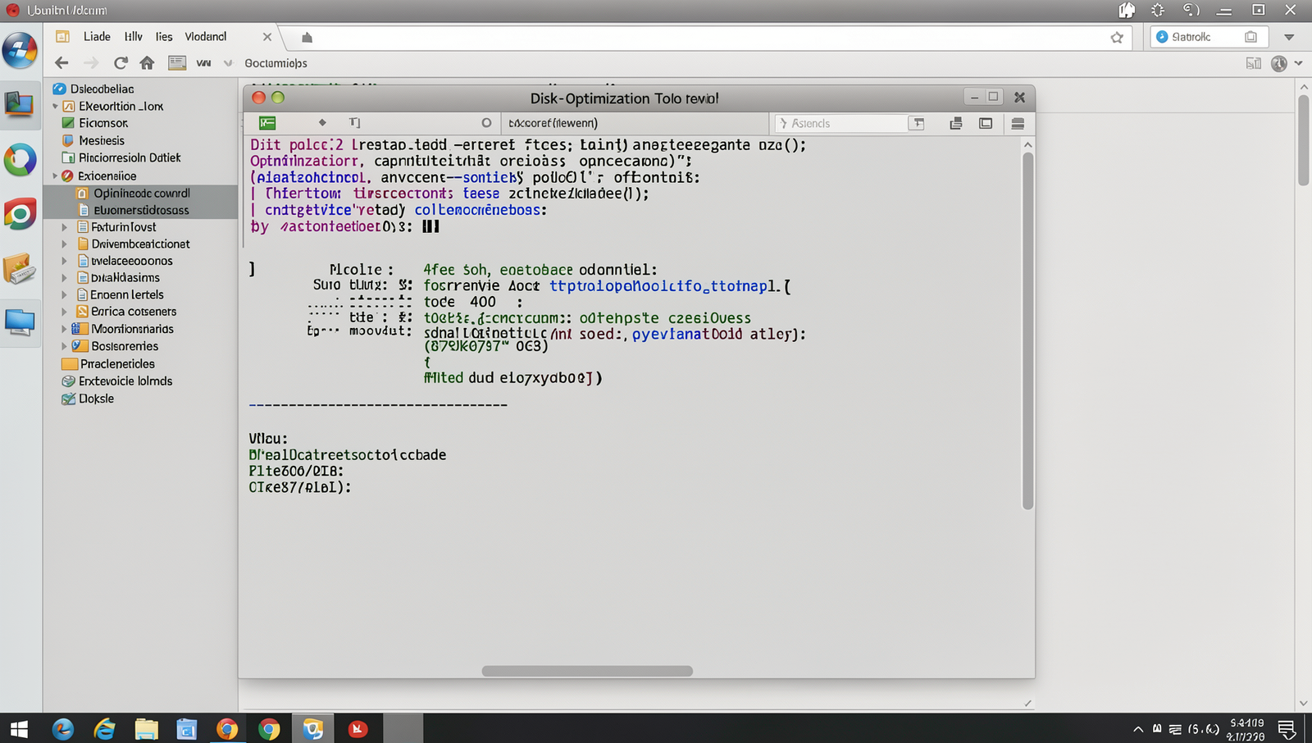1312x743 pixels.
Task: Open dropdown arrow at top-right of tab bar
Action: 1289,38
